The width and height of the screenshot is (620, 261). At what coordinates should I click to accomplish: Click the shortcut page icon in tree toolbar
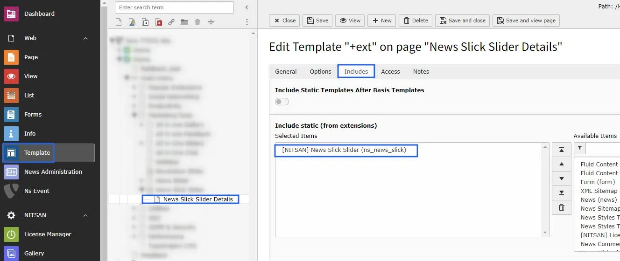point(145,22)
